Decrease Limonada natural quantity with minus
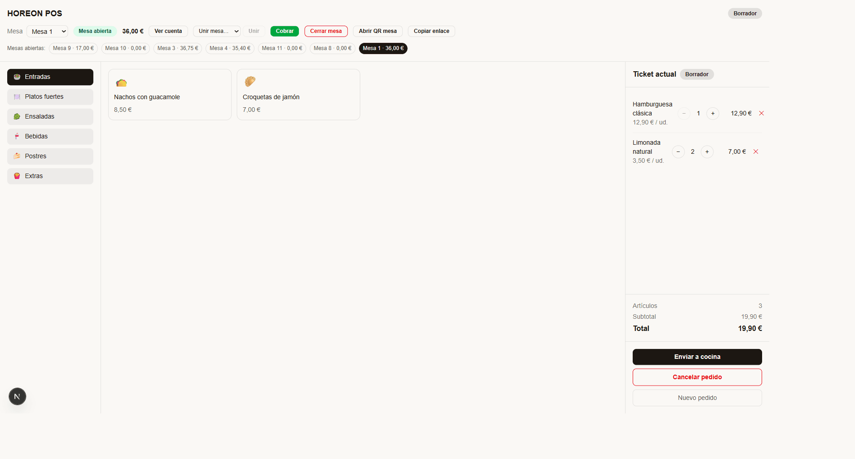855x459 pixels. coord(678,151)
